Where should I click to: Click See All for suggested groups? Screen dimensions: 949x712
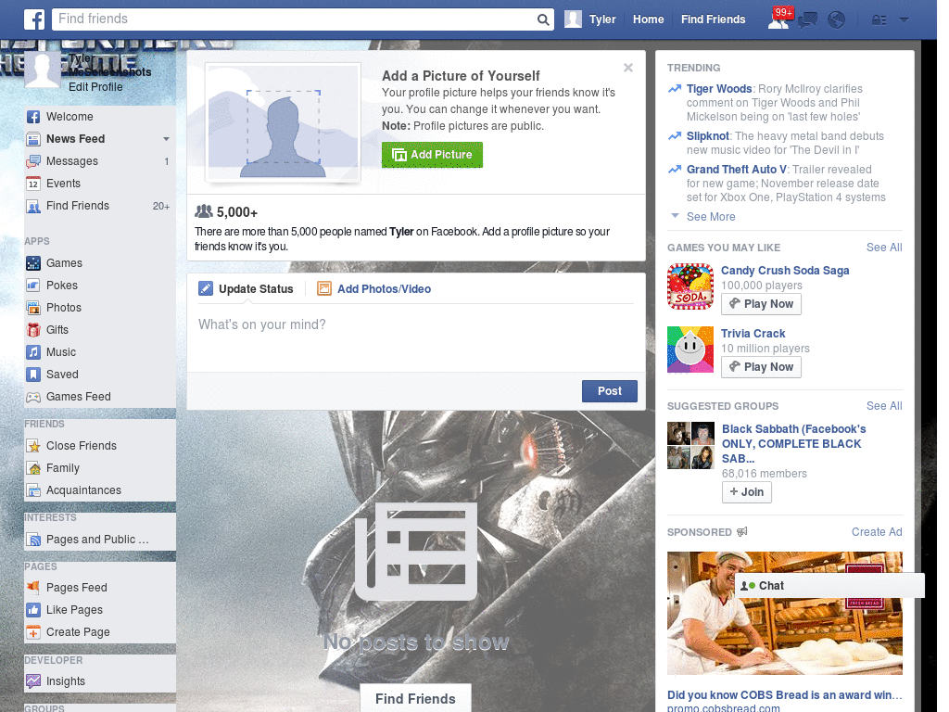coord(883,406)
